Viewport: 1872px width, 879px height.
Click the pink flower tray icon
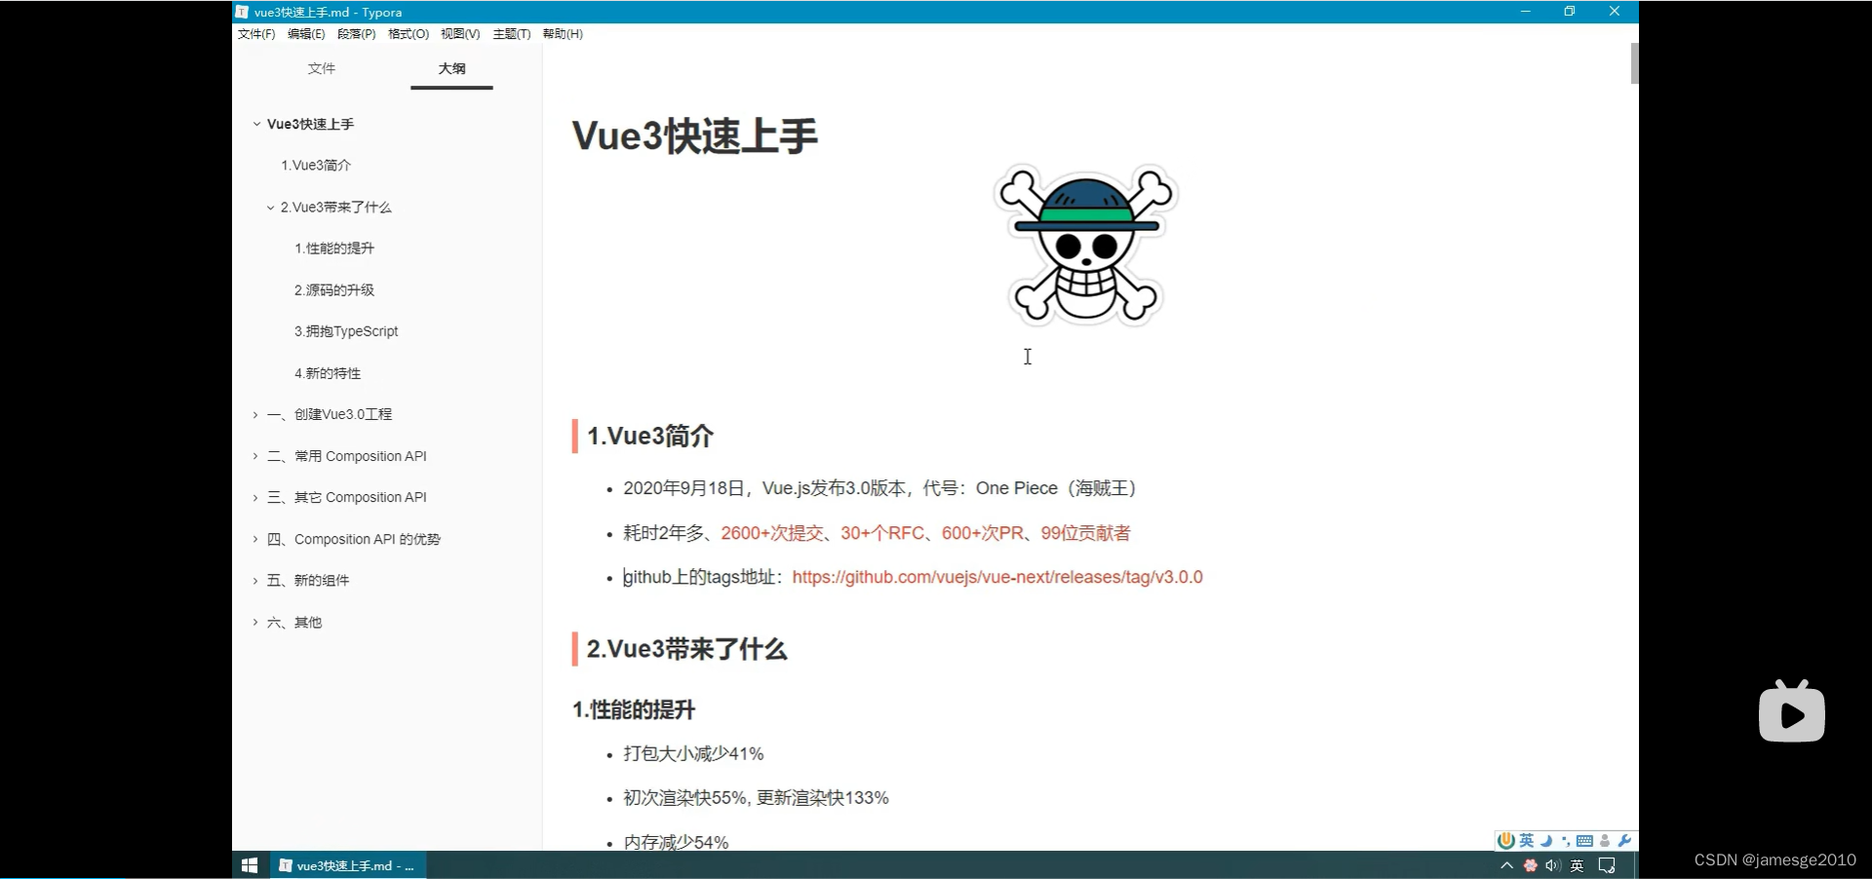pos(1530,865)
